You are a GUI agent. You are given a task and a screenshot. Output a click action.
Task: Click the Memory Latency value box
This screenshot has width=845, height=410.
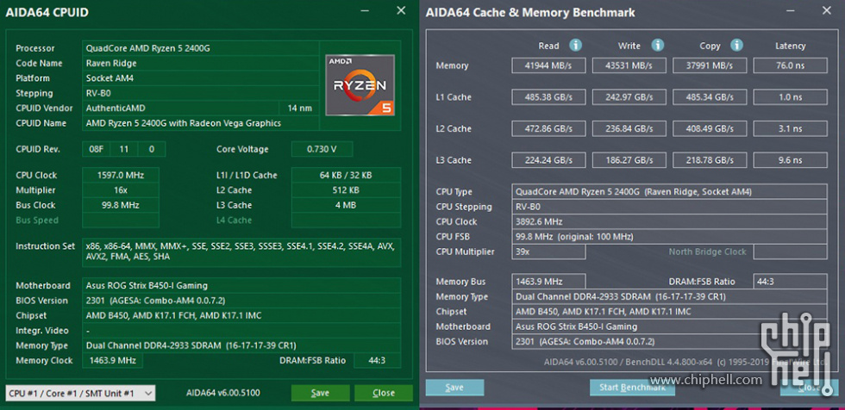coord(790,65)
